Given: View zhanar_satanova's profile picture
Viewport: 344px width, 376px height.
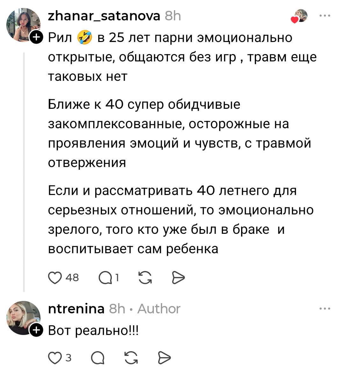Looking at the screenshot, I should click(22, 25).
